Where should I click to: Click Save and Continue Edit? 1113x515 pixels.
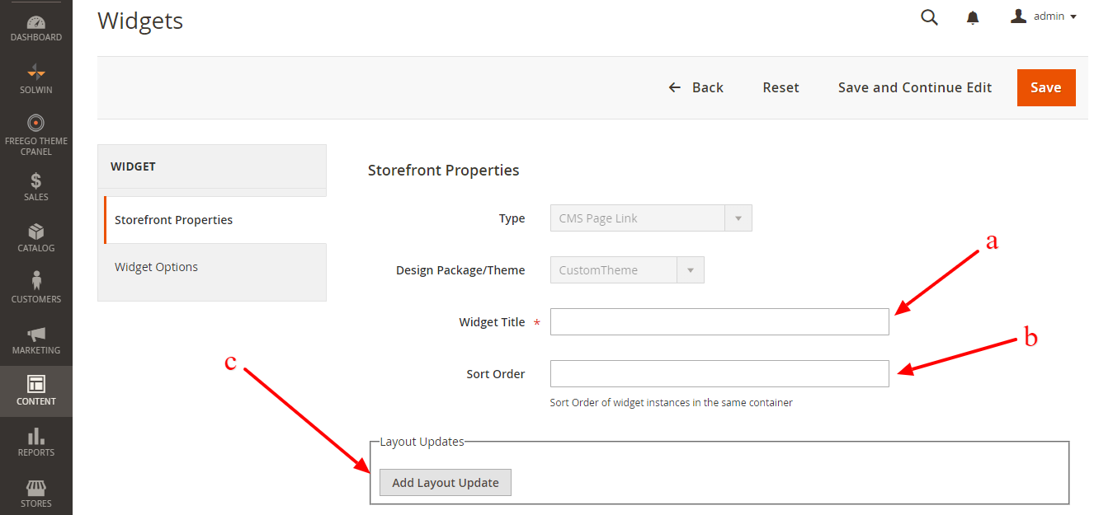(x=915, y=87)
